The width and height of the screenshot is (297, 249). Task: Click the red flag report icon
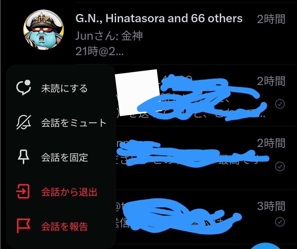click(x=23, y=226)
